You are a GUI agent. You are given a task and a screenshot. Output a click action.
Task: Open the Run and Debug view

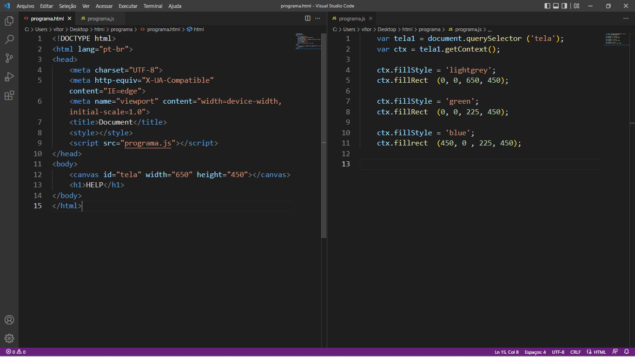click(x=9, y=77)
